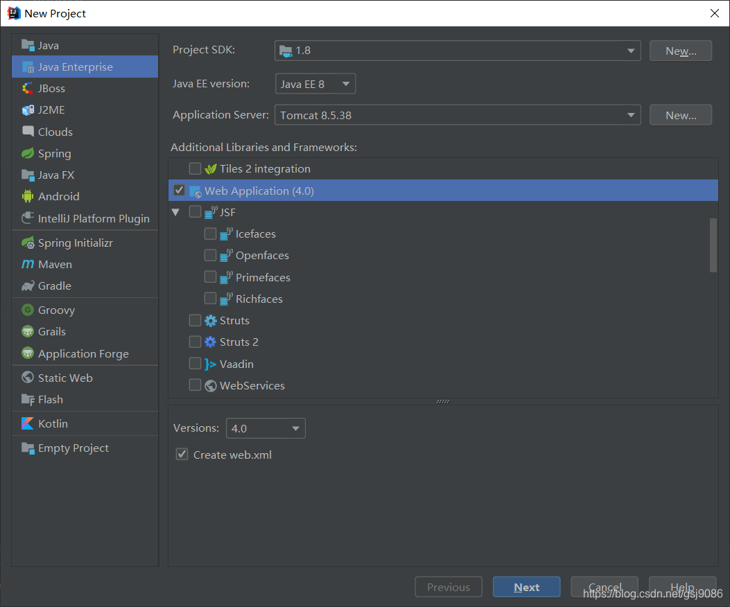Click the Cancel button
This screenshot has width=730, height=607.
point(605,587)
